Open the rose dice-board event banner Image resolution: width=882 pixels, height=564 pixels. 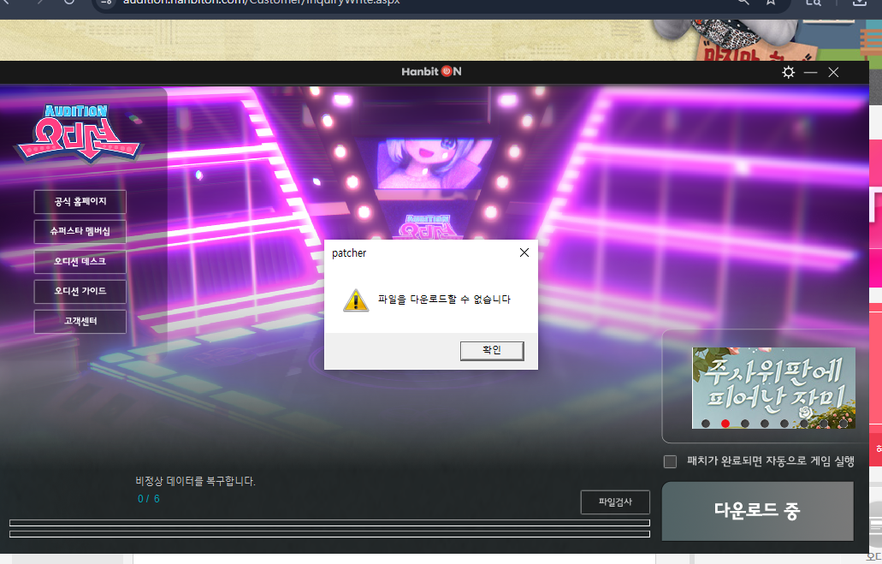tap(772, 381)
